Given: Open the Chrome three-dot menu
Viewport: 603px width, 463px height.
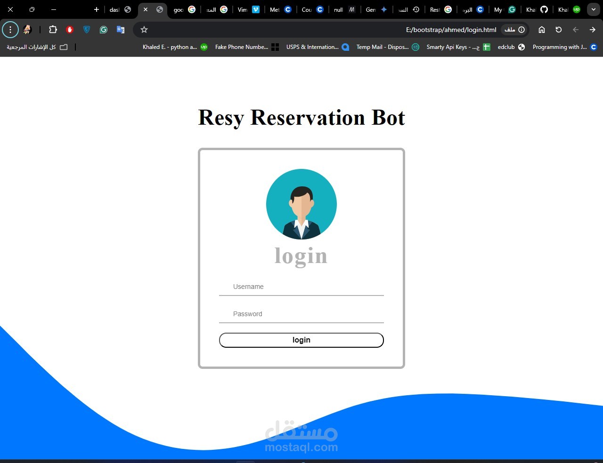Looking at the screenshot, I should (x=10, y=30).
